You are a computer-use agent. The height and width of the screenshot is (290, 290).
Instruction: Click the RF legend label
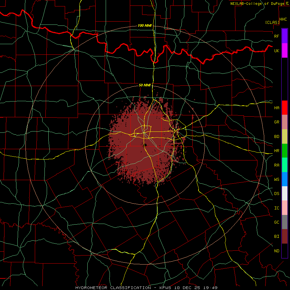276,36
